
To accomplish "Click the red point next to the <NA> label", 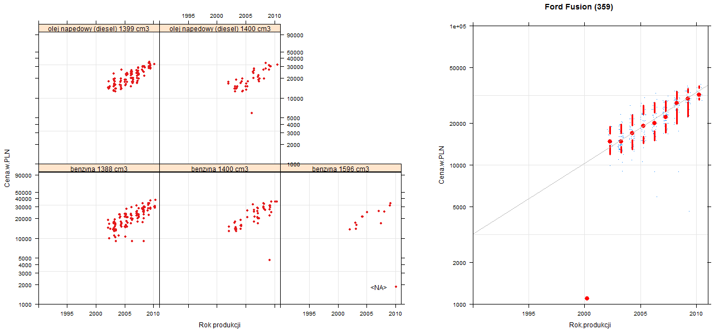I will coord(396,287).
